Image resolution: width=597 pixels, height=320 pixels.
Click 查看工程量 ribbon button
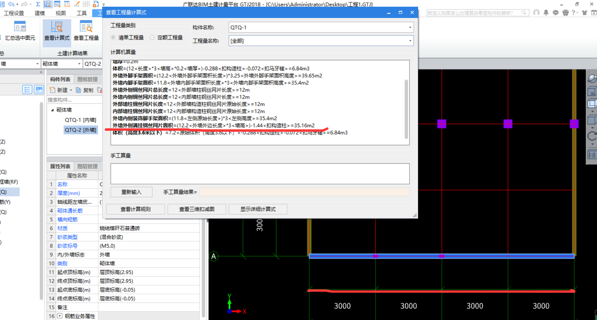tap(86, 31)
